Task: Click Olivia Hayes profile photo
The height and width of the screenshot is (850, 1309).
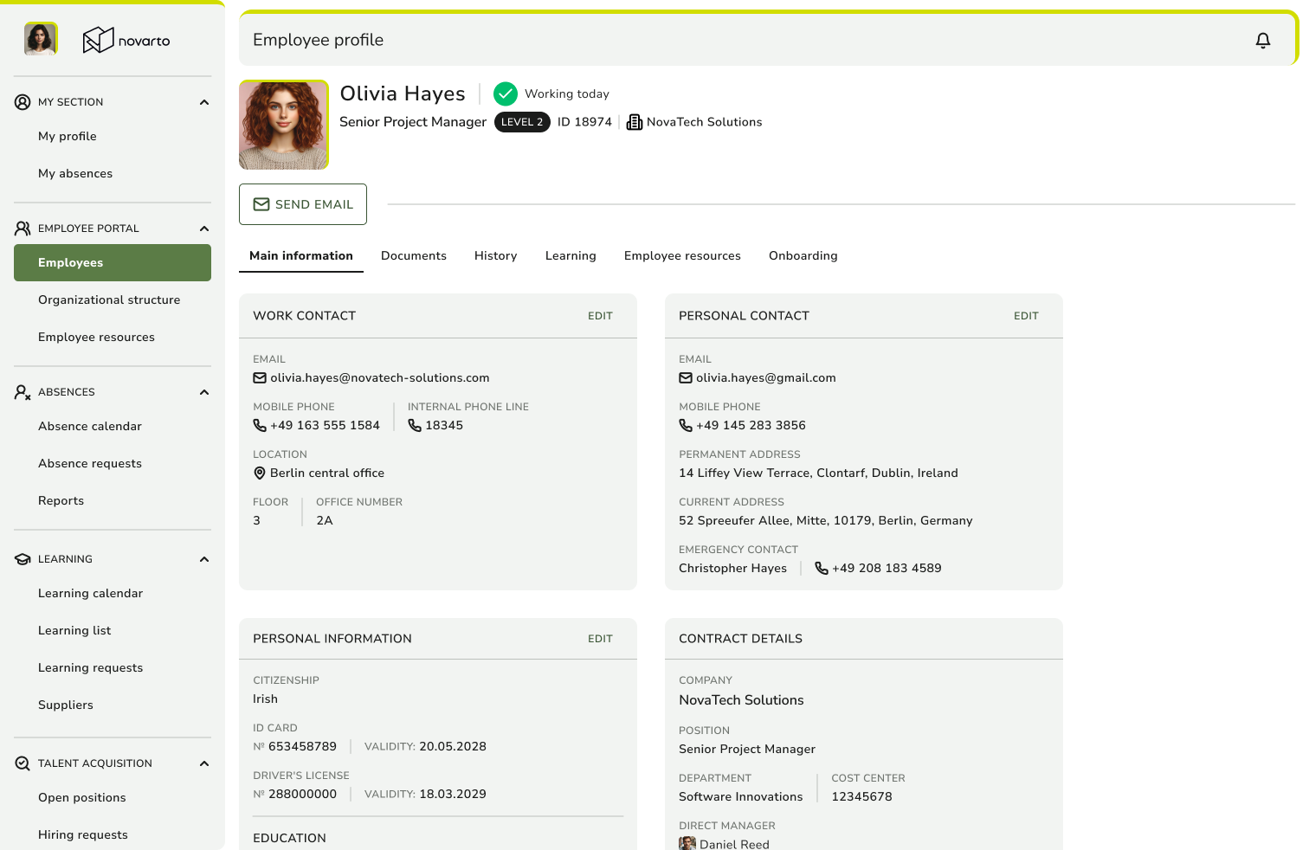Action: coord(284,125)
